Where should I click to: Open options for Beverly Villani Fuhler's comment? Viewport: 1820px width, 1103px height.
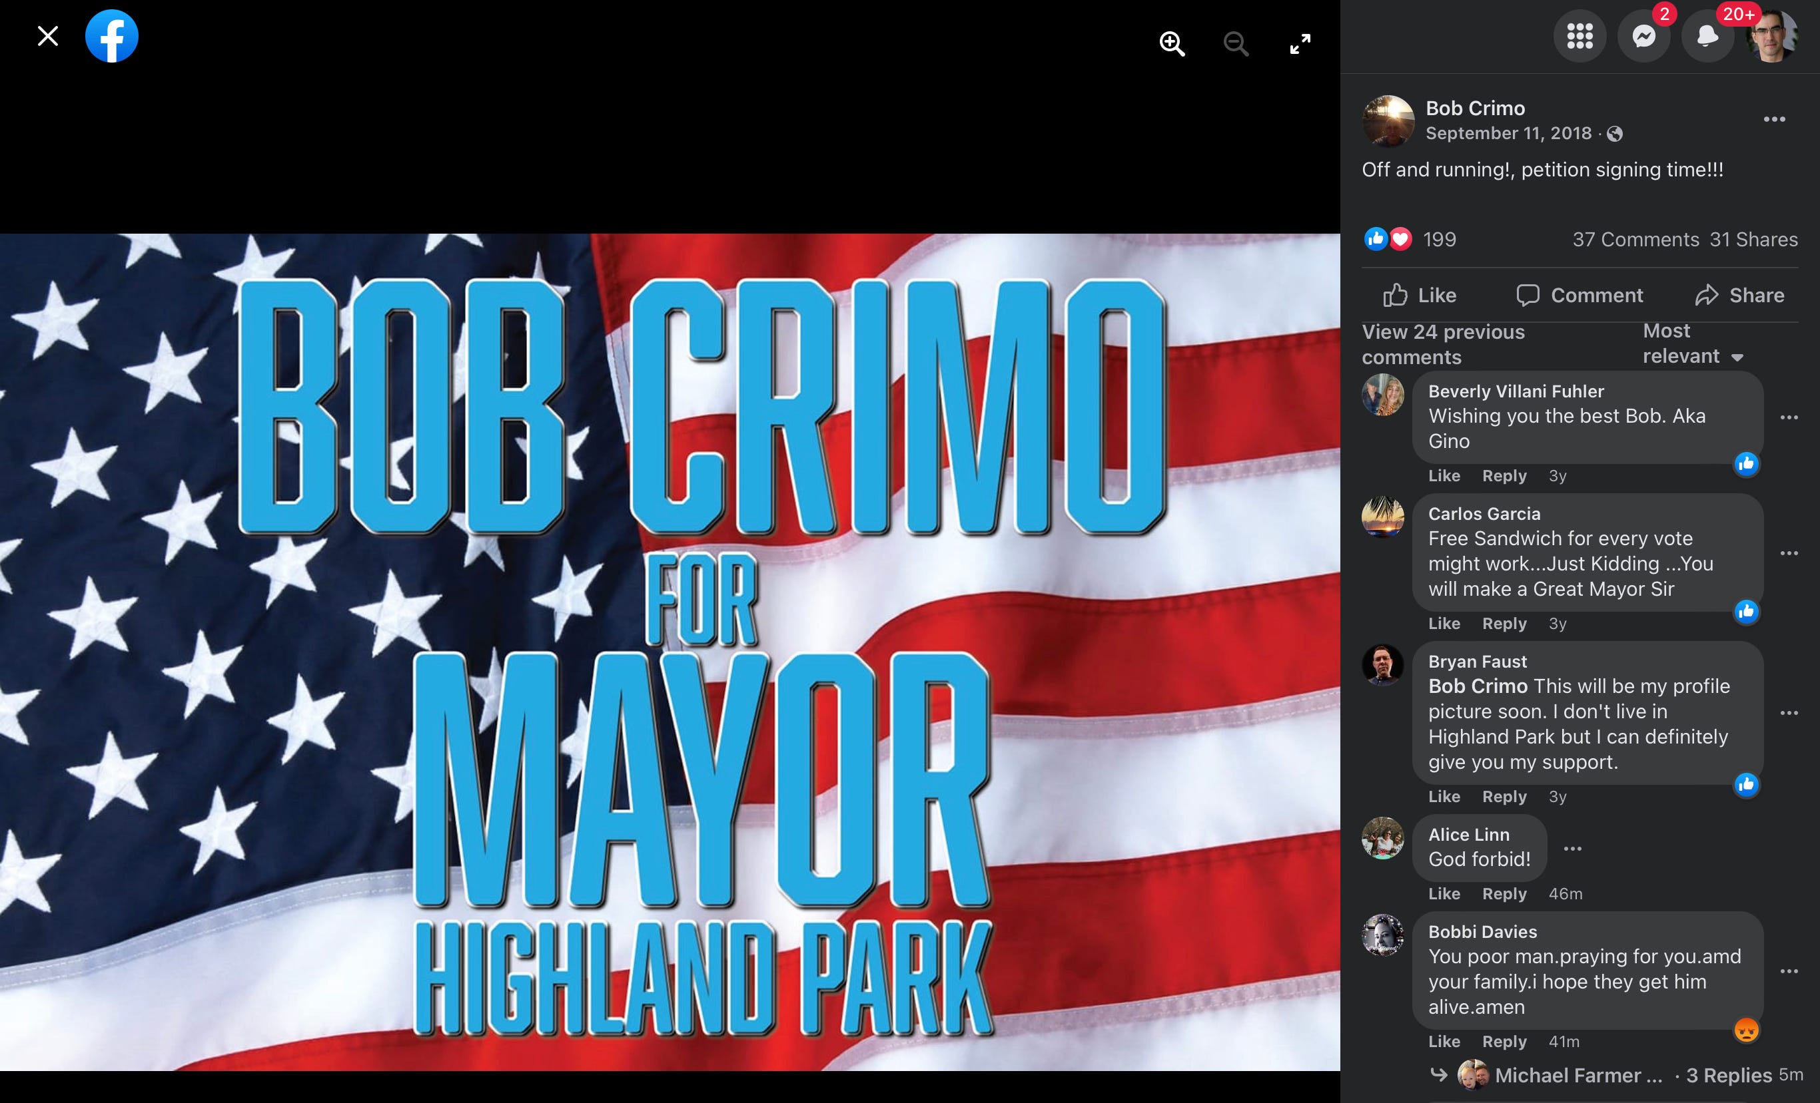tap(1789, 417)
